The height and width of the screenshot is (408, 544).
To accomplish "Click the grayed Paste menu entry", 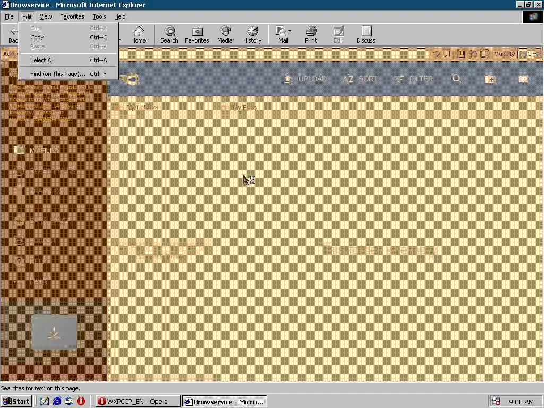I will tap(69, 46).
